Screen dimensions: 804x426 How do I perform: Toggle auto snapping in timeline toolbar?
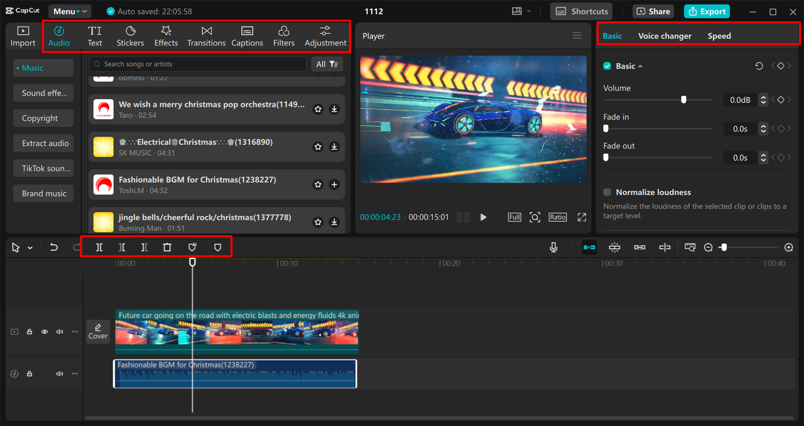tap(614, 247)
